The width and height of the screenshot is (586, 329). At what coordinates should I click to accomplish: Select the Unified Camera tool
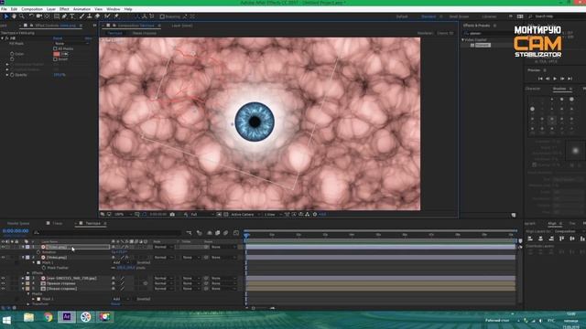[38, 16]
